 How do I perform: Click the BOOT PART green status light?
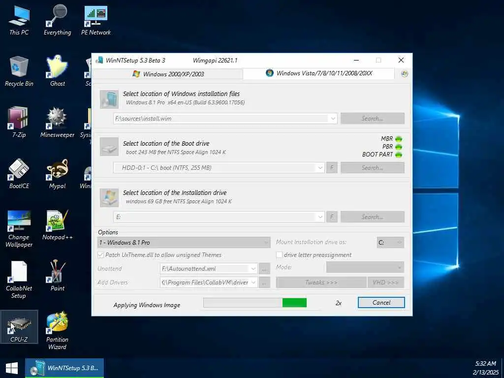(x=399, y=155)
